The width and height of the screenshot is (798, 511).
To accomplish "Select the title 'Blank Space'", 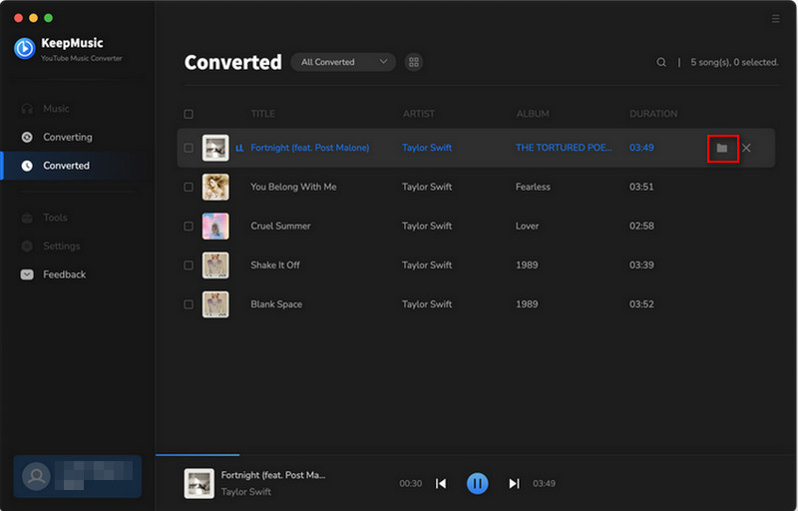I will (276, 304).
